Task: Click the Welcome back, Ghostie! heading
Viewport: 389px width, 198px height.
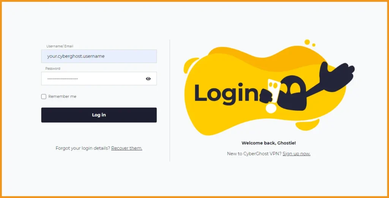Action: pyautogui.click(x=269, y=143)
